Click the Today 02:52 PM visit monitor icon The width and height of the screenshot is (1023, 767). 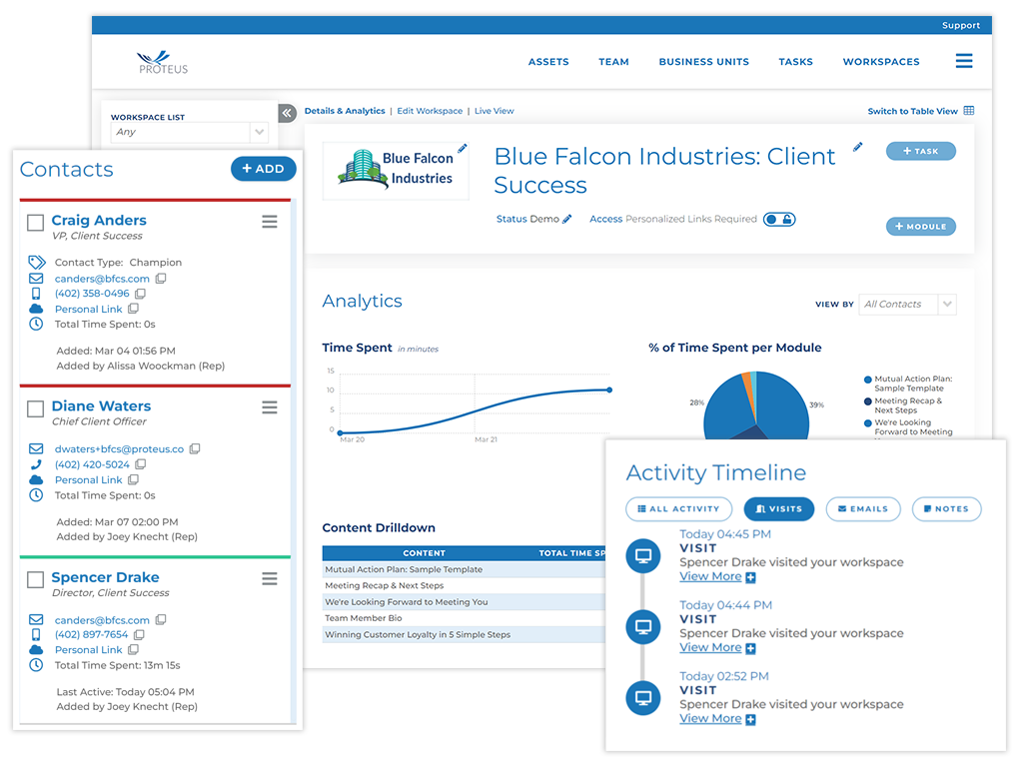[643, 698]
